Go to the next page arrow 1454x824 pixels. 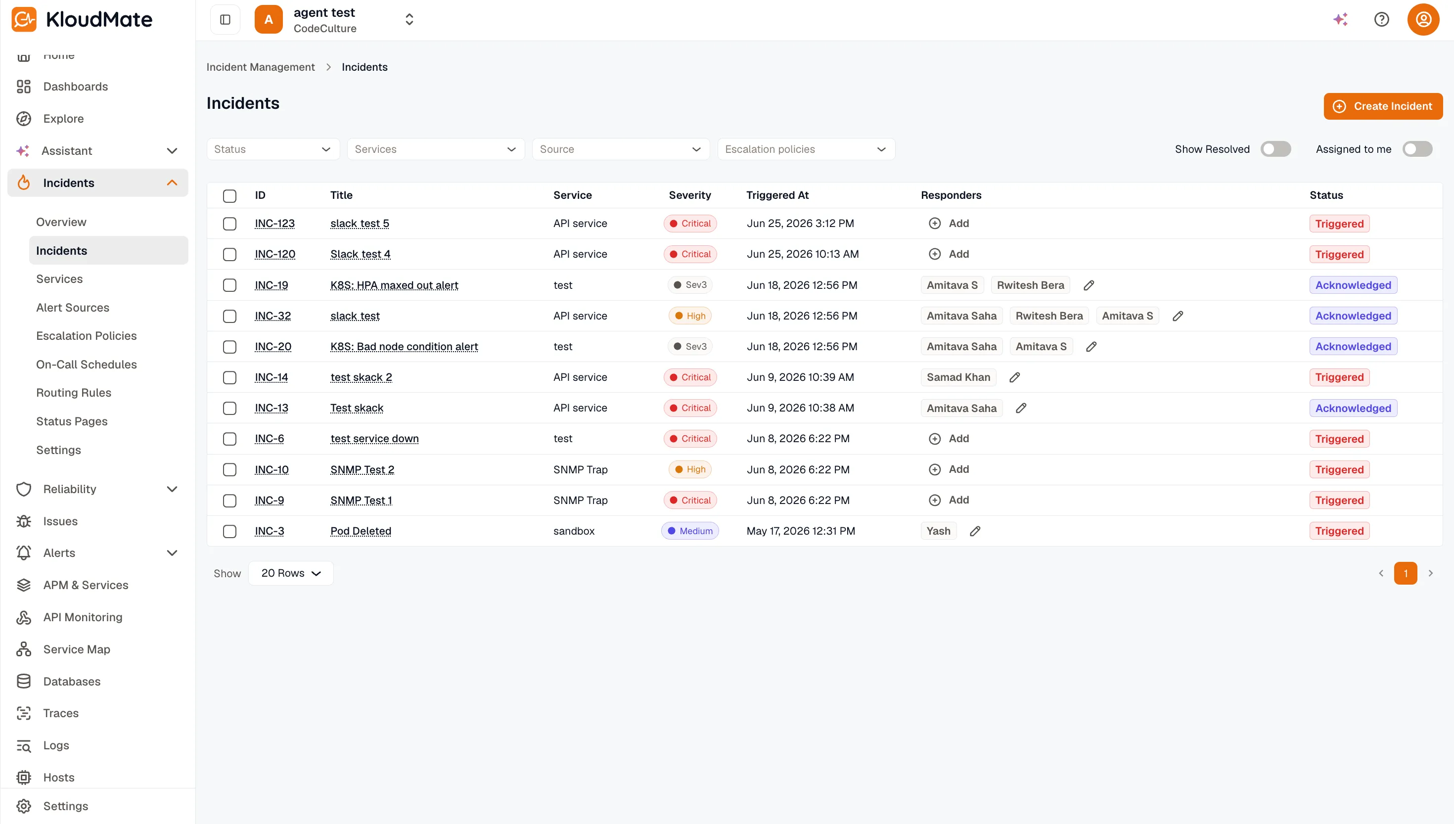[x=1431, y=573]
